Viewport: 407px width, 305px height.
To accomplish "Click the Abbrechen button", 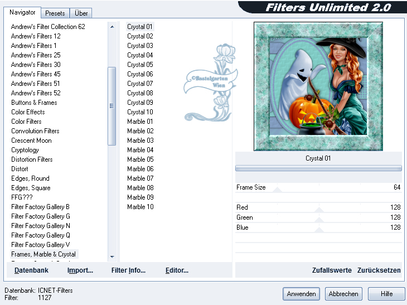I will (343, 294).
